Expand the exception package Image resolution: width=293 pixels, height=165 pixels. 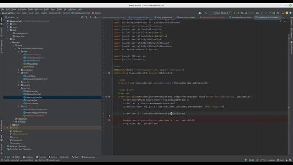19,70
